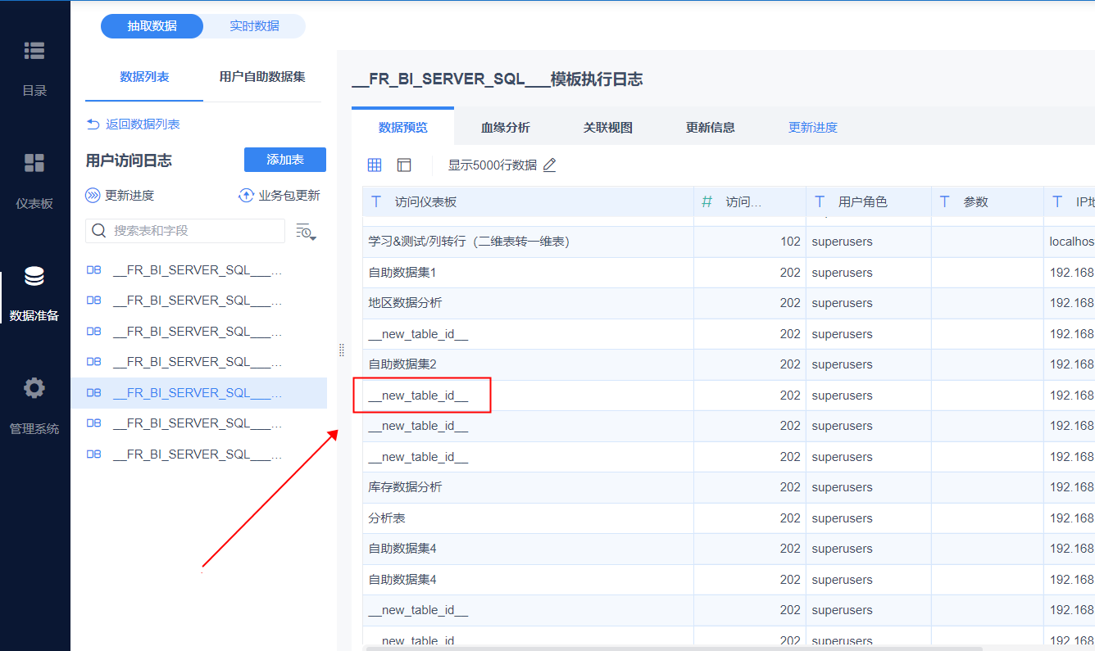The height and width of the screenshot is (651, 1095).
Task: Click the 用户角色 column header
Action: pyautogui.click(x=862, y=202)
